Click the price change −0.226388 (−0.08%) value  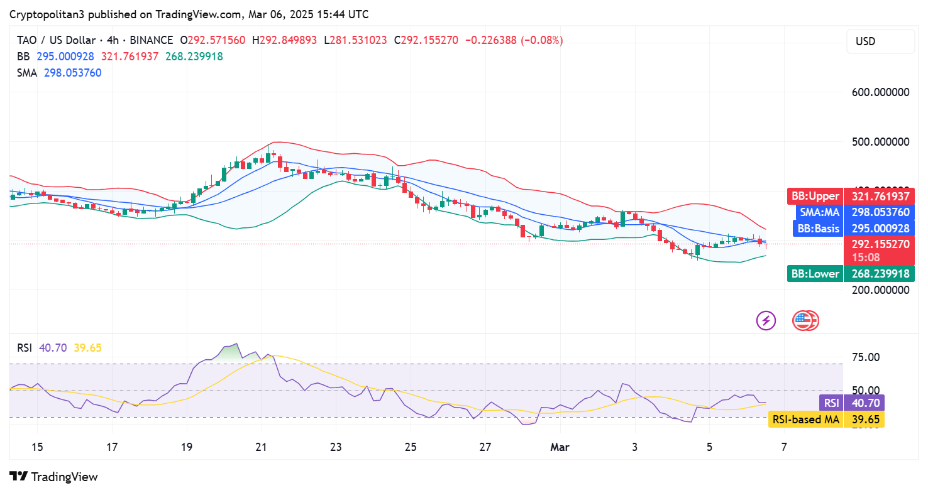click(x=514, y=40)
